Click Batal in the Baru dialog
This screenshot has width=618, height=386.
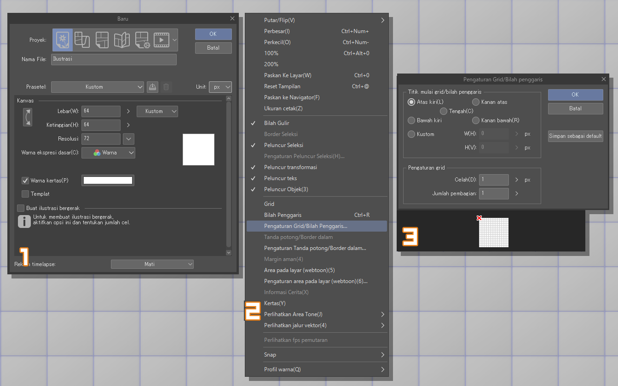(213, 48)
